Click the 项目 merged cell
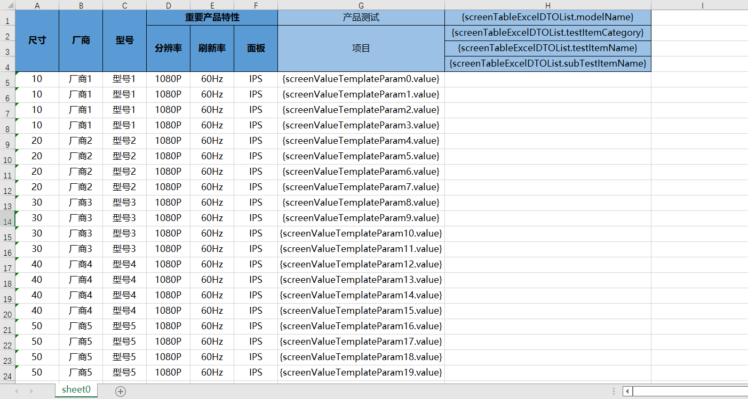The width and height of the screenshot is (748, 399). click(x=361, y=48)
